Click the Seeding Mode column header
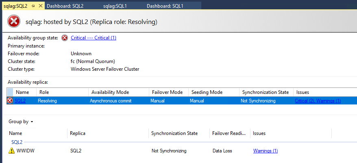 click(x=203, y=92)
